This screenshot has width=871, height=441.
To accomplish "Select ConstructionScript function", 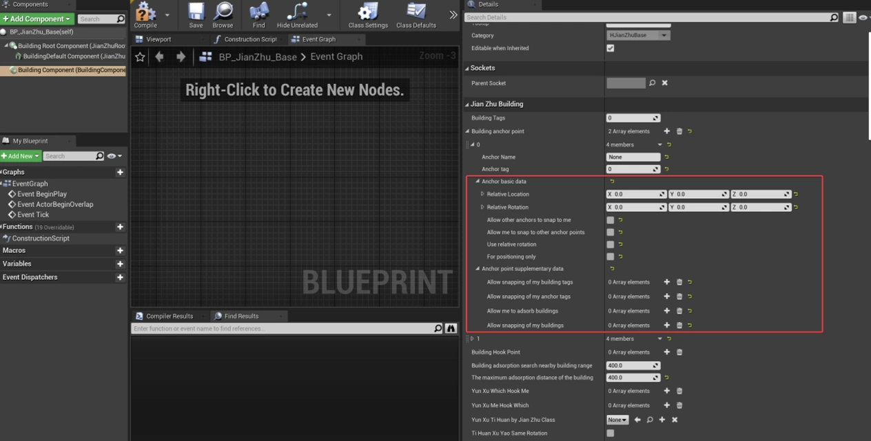I will 40,238.
